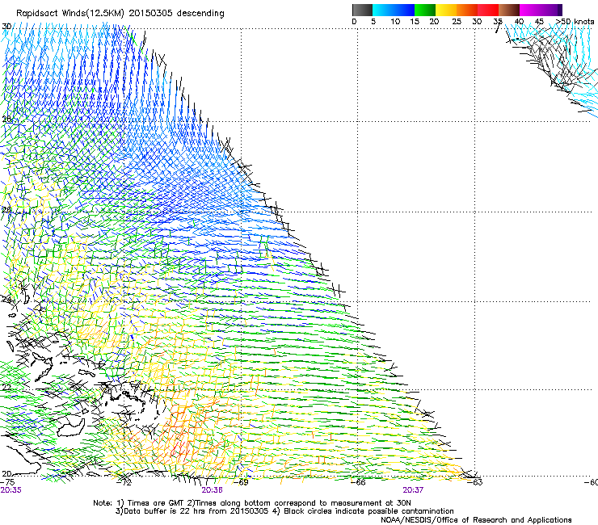Screen dimensions: 598x525
Task: Click the legend label '25'
Action: click(x=457, y=22)
